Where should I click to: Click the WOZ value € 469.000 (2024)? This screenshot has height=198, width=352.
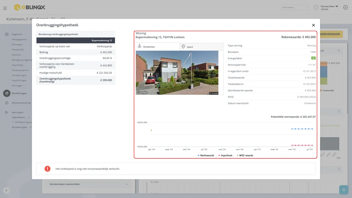click(x=307, y=97)
